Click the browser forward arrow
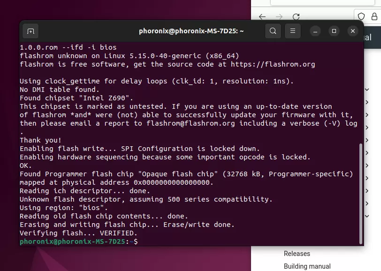 coord(279,16)
